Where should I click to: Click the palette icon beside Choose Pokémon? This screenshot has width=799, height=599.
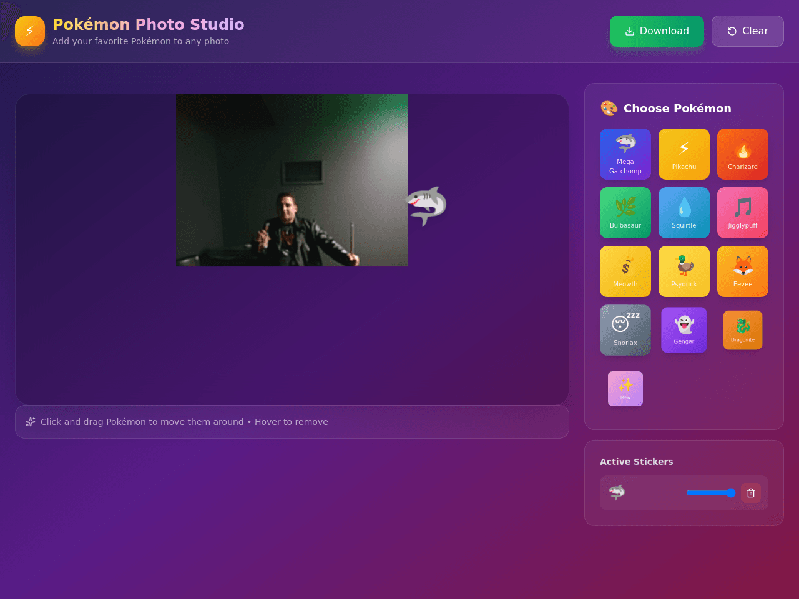point(609,109)
